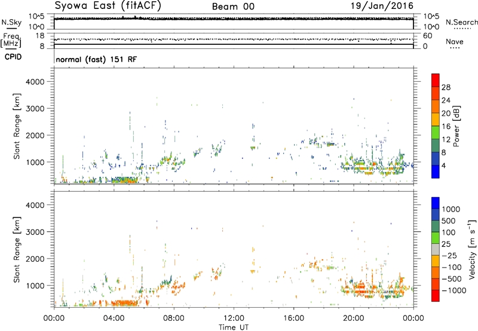Click the -1000 label on the Velocity scale
Viewport: 478px width, 331px height.
(454, 290)
